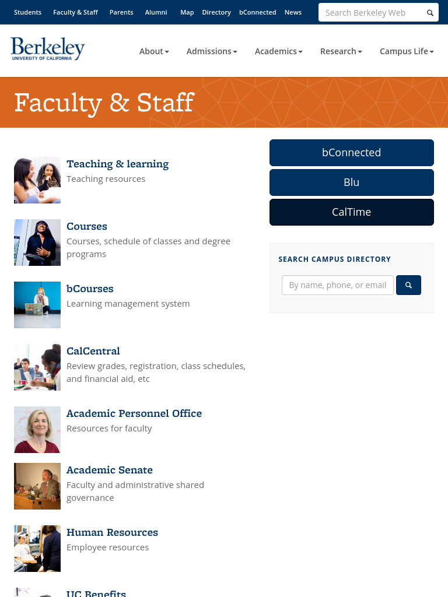Expand the Academics dropdown menu
Screen dimensions: 448x597
pyautogui.click(x=278, y=51)
